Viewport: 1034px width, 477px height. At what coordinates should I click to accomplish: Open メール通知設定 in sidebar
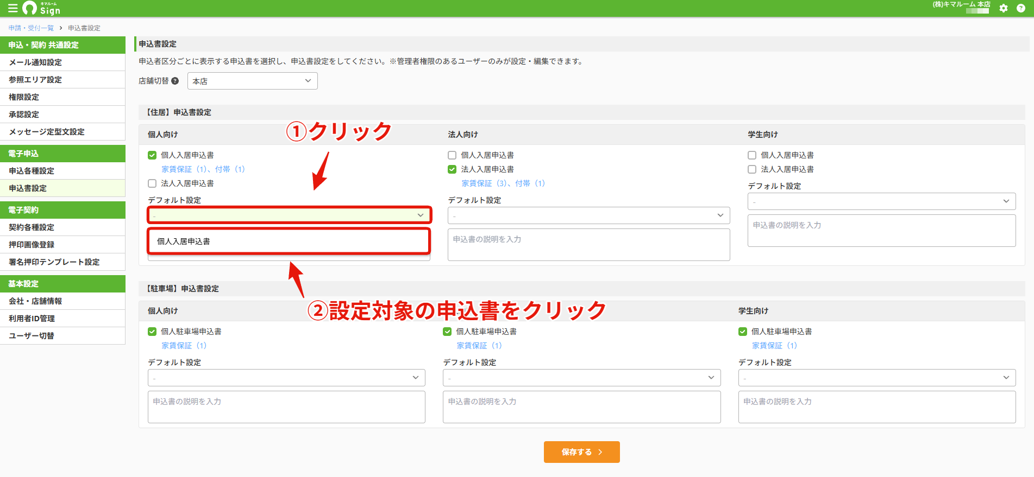(62, 62)
